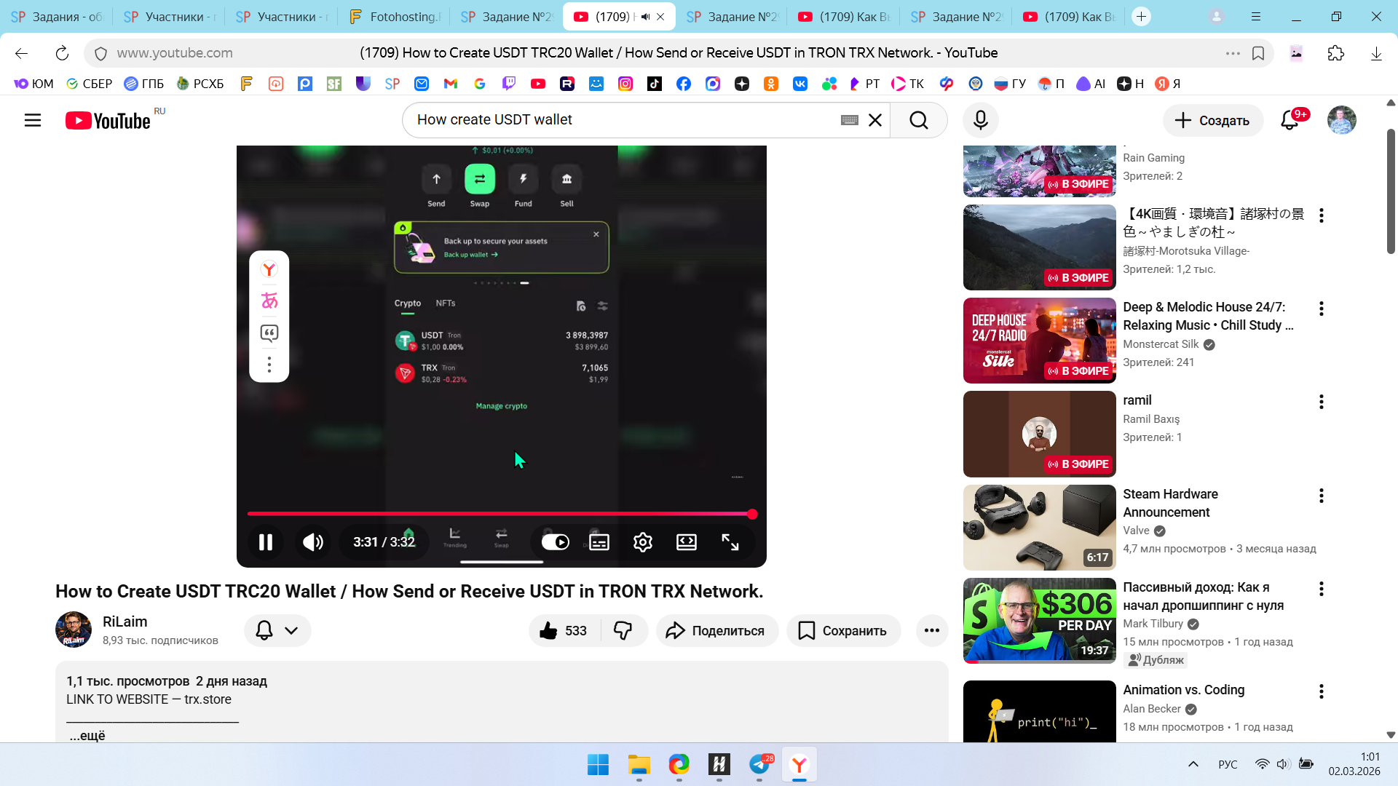Enter fullscreen mode on the video
This screenshot has height=786, width=1398.
coord(730,542)
